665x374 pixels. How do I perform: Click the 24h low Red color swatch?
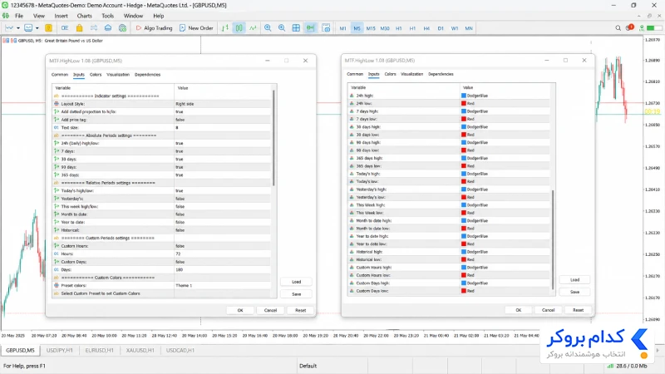click(x=464, y=103)
